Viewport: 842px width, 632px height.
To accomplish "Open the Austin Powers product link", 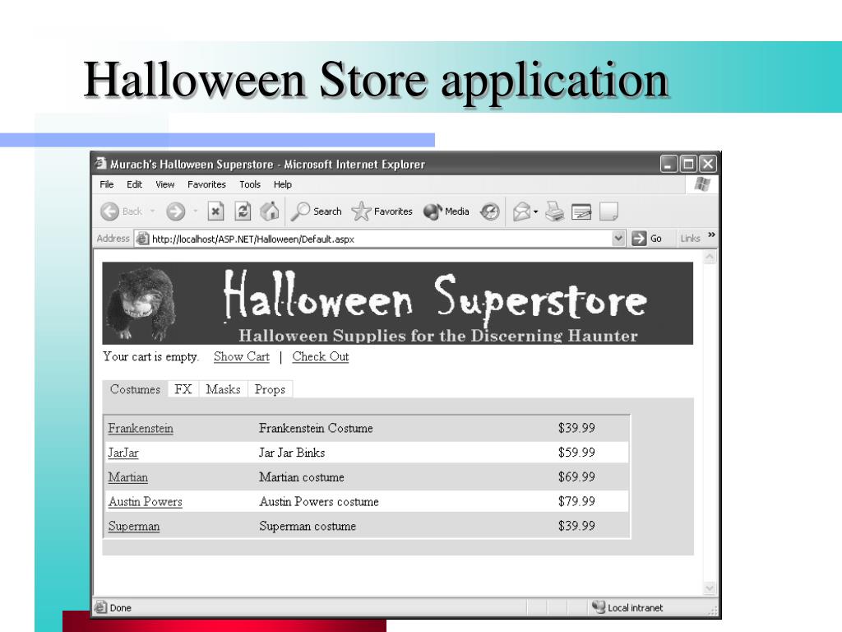I will click(145, 502).
